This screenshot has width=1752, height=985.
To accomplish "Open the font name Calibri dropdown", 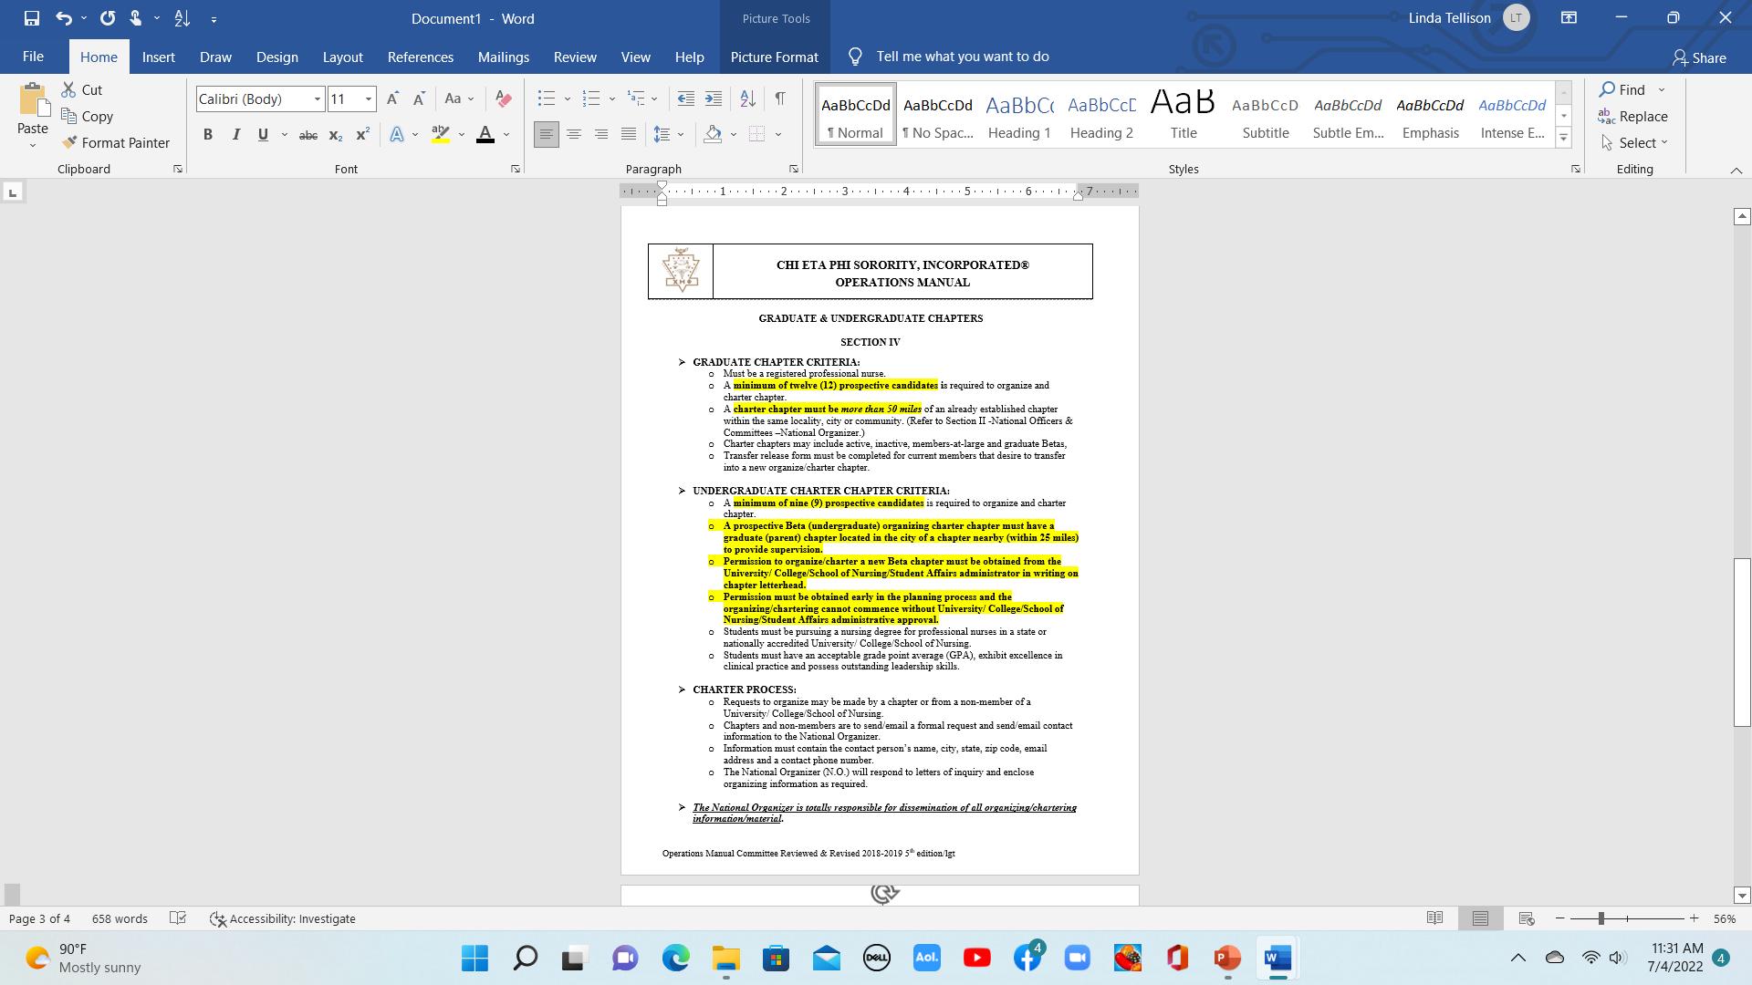I will [x=318, y=98].
